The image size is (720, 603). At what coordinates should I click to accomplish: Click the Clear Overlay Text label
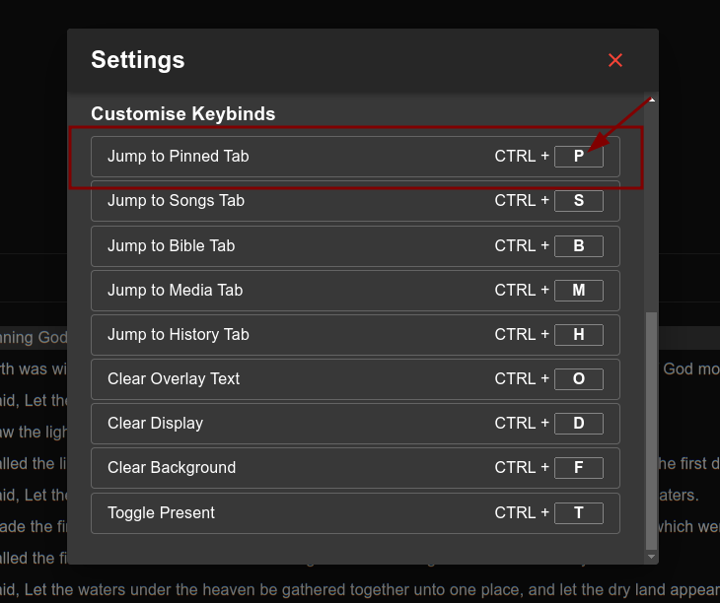pyautogui.click(x=174, y=379)
